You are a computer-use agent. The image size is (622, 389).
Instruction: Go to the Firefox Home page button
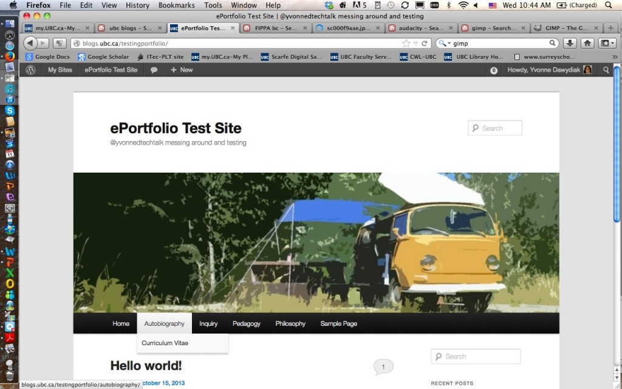587,43
